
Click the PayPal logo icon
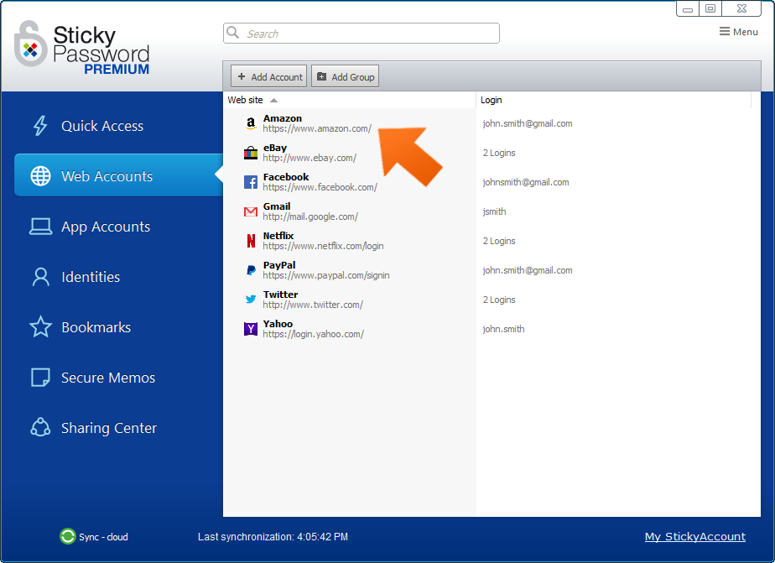click(251, 270)
